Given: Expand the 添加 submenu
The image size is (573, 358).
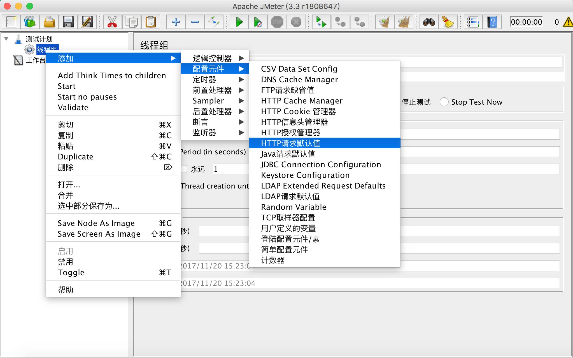Looking at the screenshot, I should tap(113, 58).
